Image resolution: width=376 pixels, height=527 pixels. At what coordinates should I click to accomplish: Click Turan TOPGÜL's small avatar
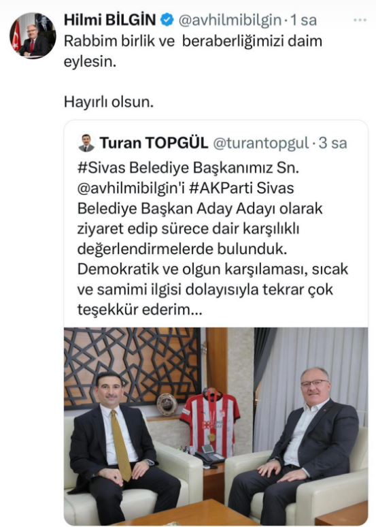click(86, 143)
